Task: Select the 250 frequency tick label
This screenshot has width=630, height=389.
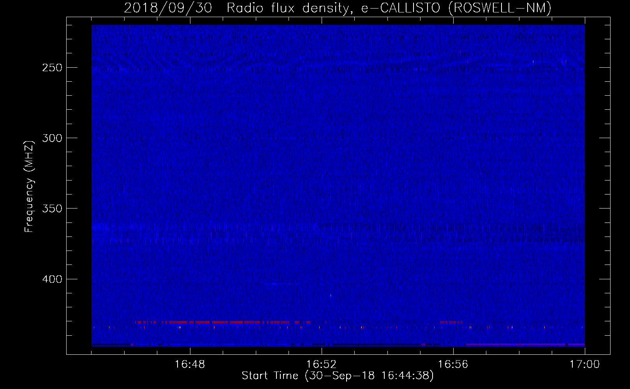Action: click(52, 68)
